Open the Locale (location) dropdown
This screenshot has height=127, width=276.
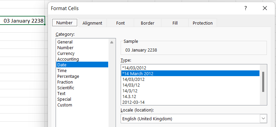[x=263, y=119]
